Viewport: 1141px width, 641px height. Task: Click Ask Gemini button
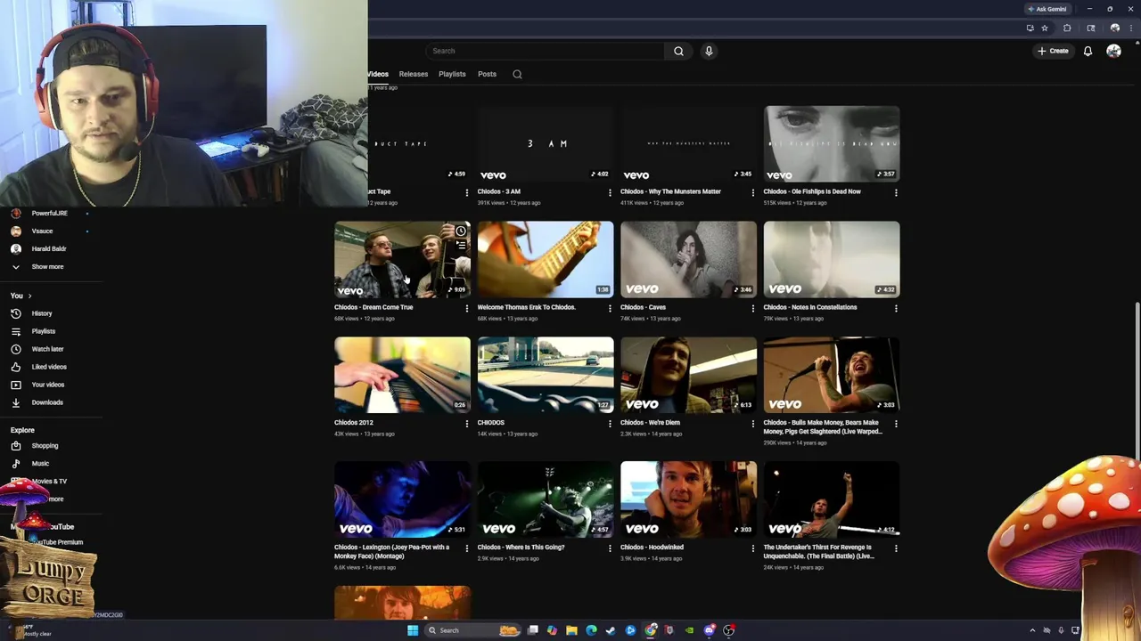(x=1047, y=9)
